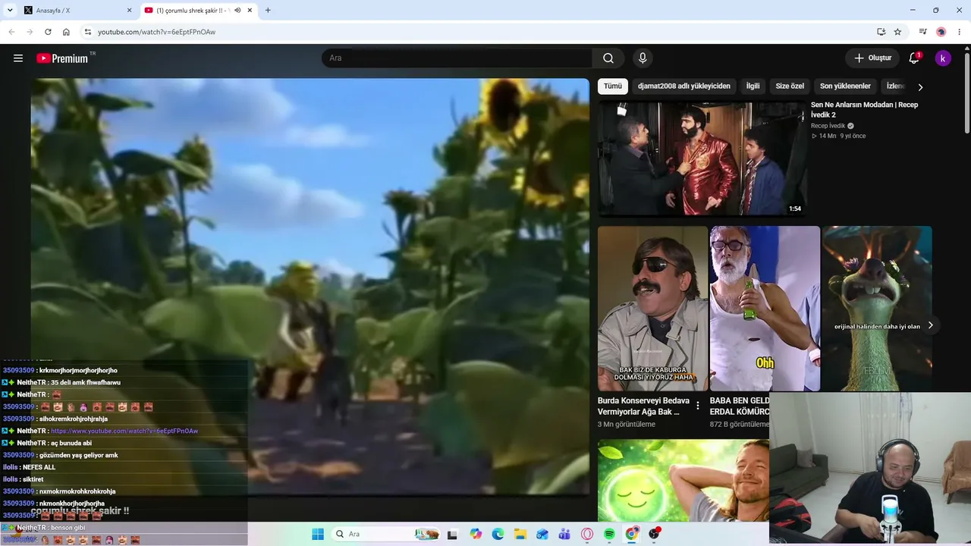Open Opera browser from the taskbar

tap(587, 534)
